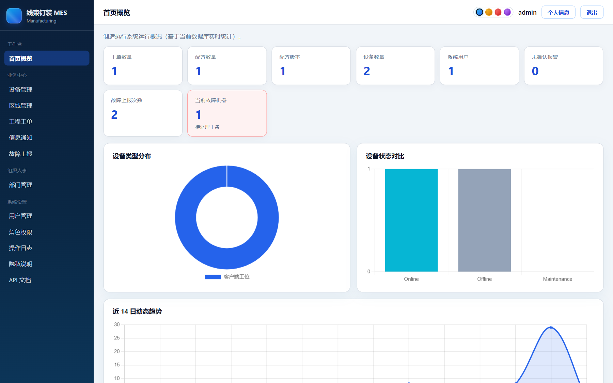Image resolution: width=613 pixels, height=383 pixels.
Task: View 操作日志 from the sidebar
Action: [47, 248]
